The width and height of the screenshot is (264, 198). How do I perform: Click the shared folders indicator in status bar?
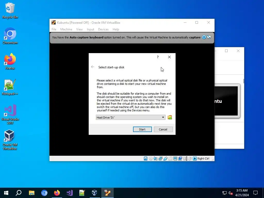170,159
